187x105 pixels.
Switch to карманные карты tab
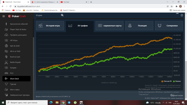coord(110,26)
